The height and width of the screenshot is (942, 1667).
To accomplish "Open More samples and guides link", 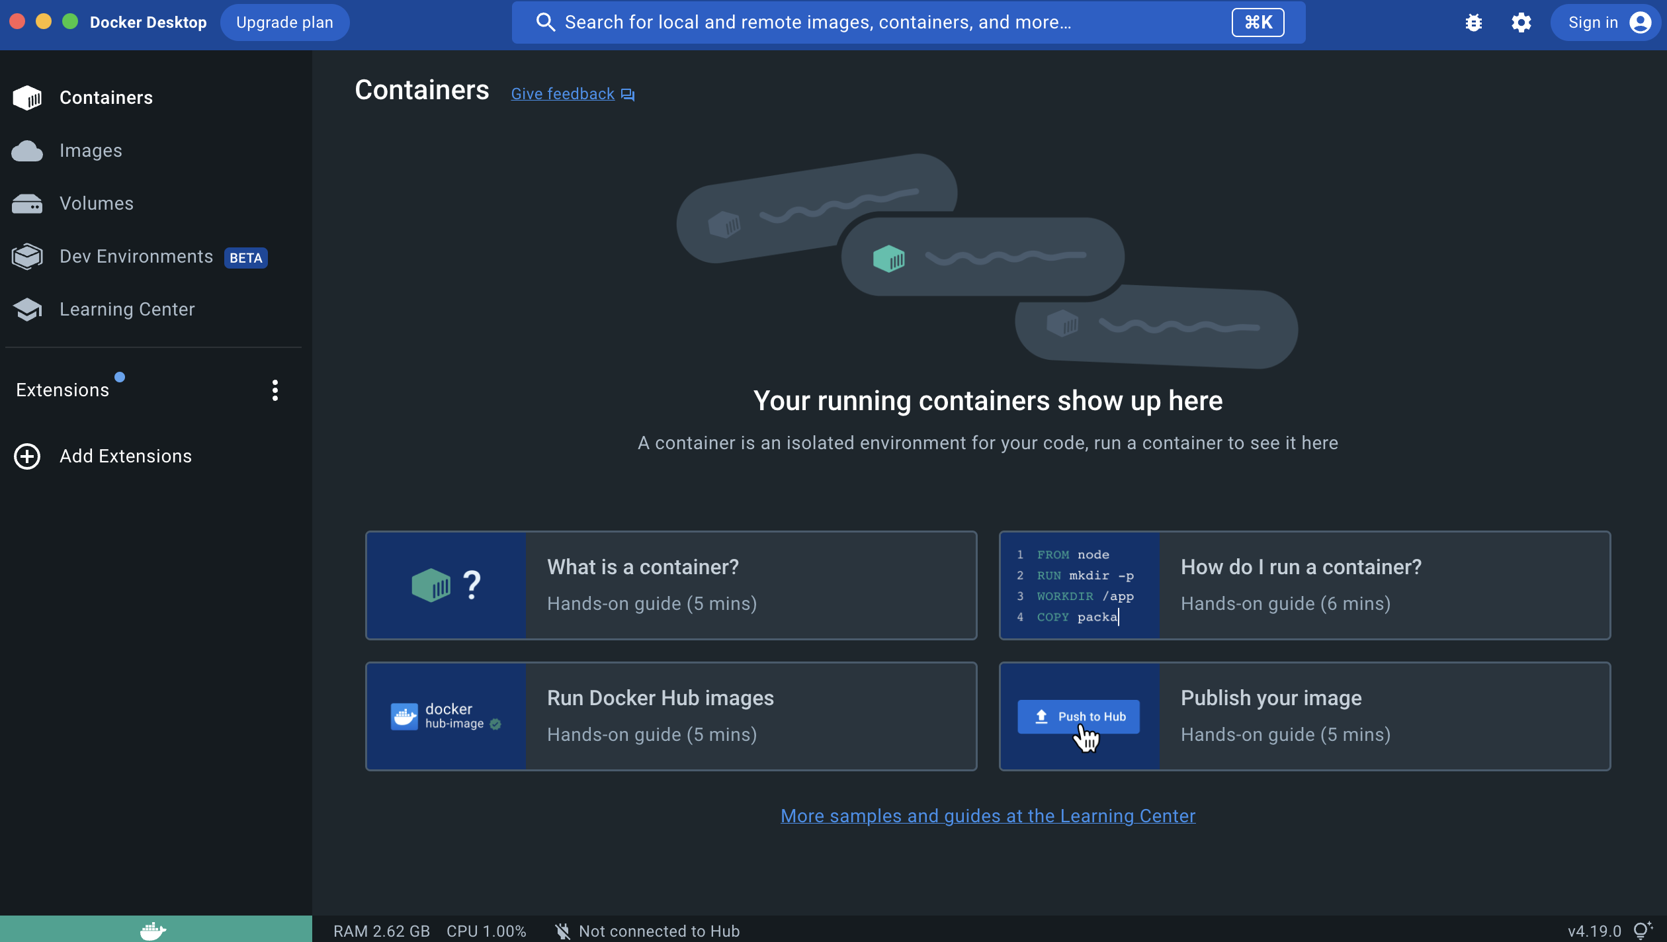I will (988, 816).
